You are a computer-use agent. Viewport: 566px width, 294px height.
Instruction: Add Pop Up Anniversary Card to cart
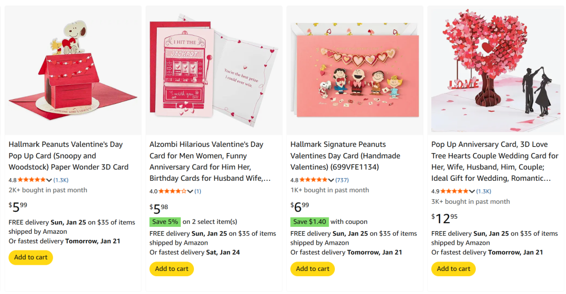453,269
